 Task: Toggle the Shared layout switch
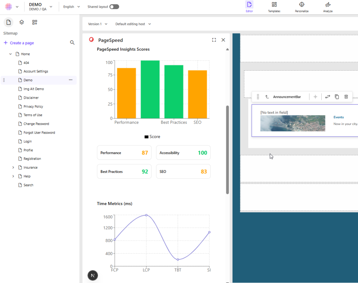click(114, 7)
